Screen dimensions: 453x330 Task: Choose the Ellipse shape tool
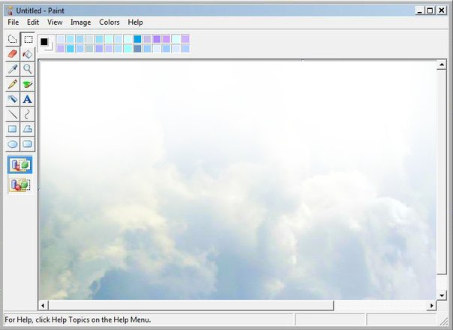[x=13, y=144]
